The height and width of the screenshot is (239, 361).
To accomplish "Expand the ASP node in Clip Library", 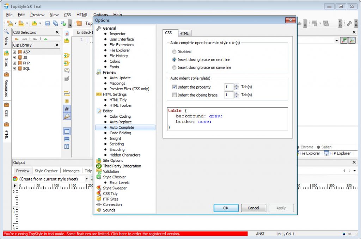I will coord(14,52).
